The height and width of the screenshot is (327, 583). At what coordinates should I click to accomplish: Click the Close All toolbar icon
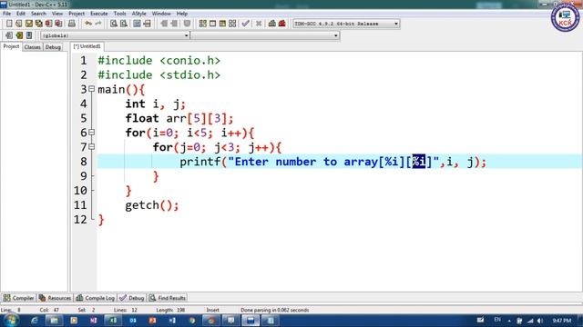click(x=58, y=24)
